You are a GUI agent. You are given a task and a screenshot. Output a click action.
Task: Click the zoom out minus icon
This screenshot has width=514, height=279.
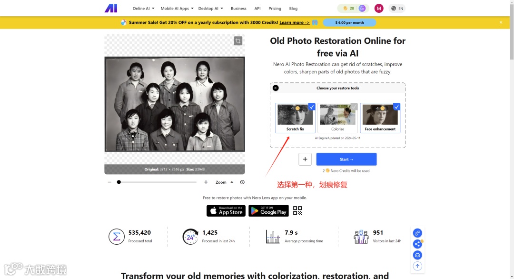pos(109,182)
